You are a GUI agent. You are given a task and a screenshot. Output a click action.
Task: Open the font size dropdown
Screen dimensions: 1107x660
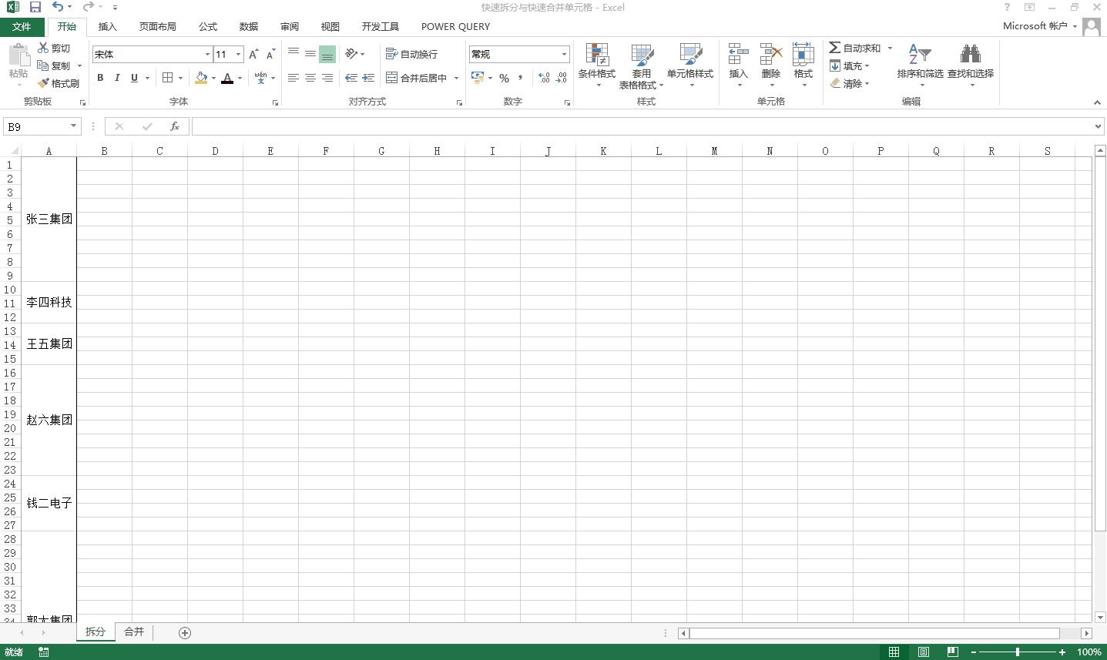(238, 55)
